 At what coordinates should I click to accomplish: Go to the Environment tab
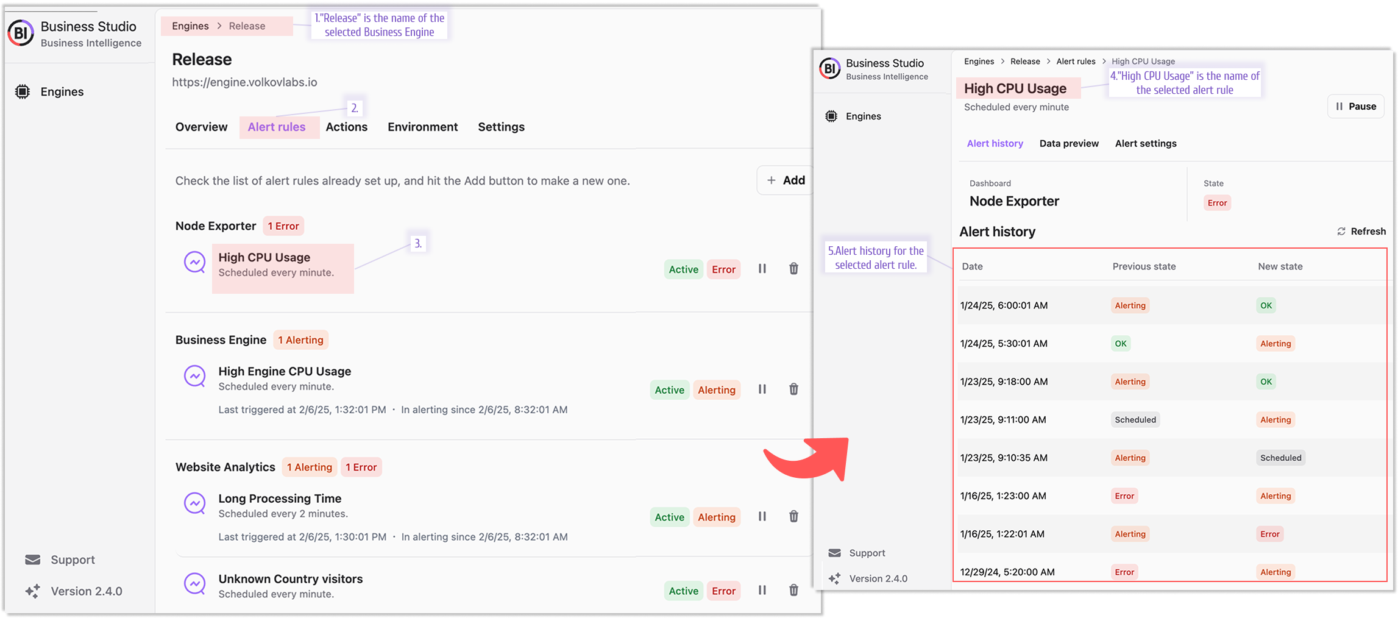click(423, 127)
